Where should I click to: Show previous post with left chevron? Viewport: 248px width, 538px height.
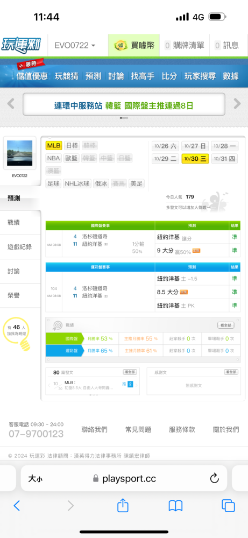coord(49,385)
